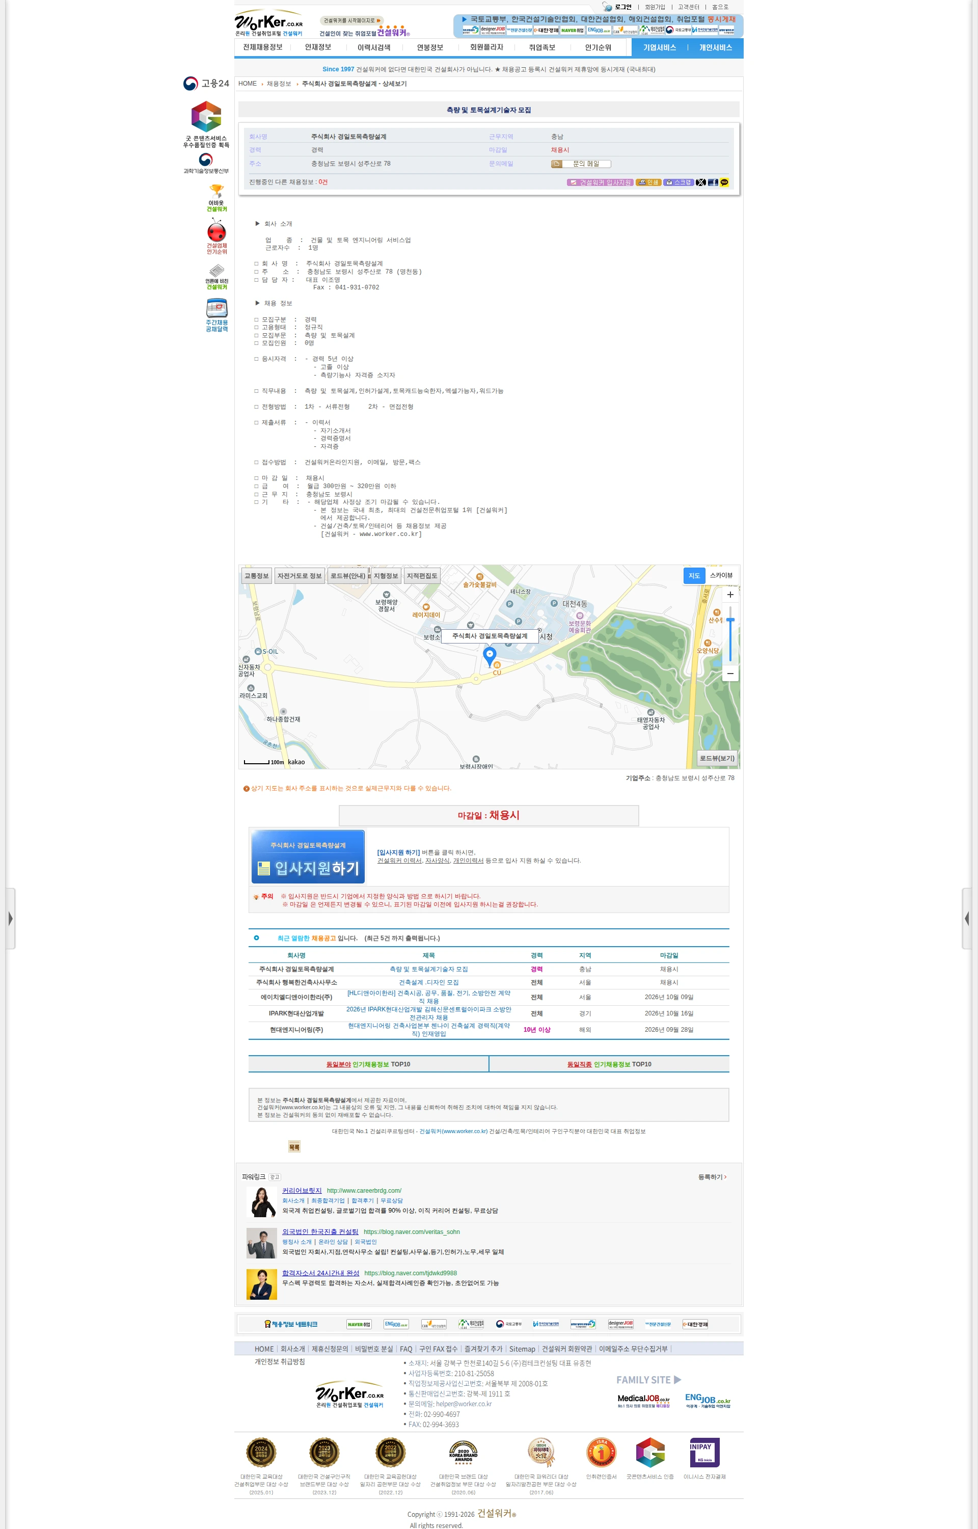
Task: Click the 인쇄 print button
Action: click(648, 182)
